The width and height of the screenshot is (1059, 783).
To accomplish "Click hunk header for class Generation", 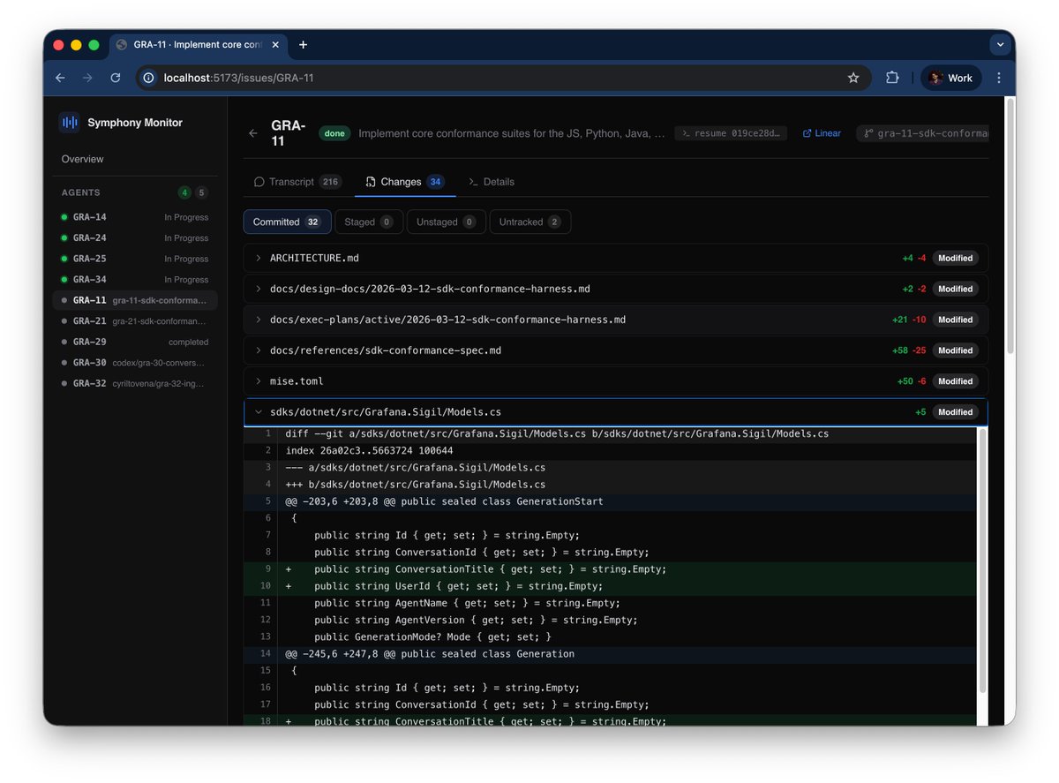I will click(x=610, y=654).
